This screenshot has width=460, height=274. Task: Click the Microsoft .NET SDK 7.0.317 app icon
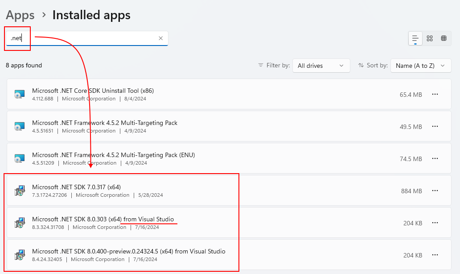pyautogui.click(x=19, y=191)
